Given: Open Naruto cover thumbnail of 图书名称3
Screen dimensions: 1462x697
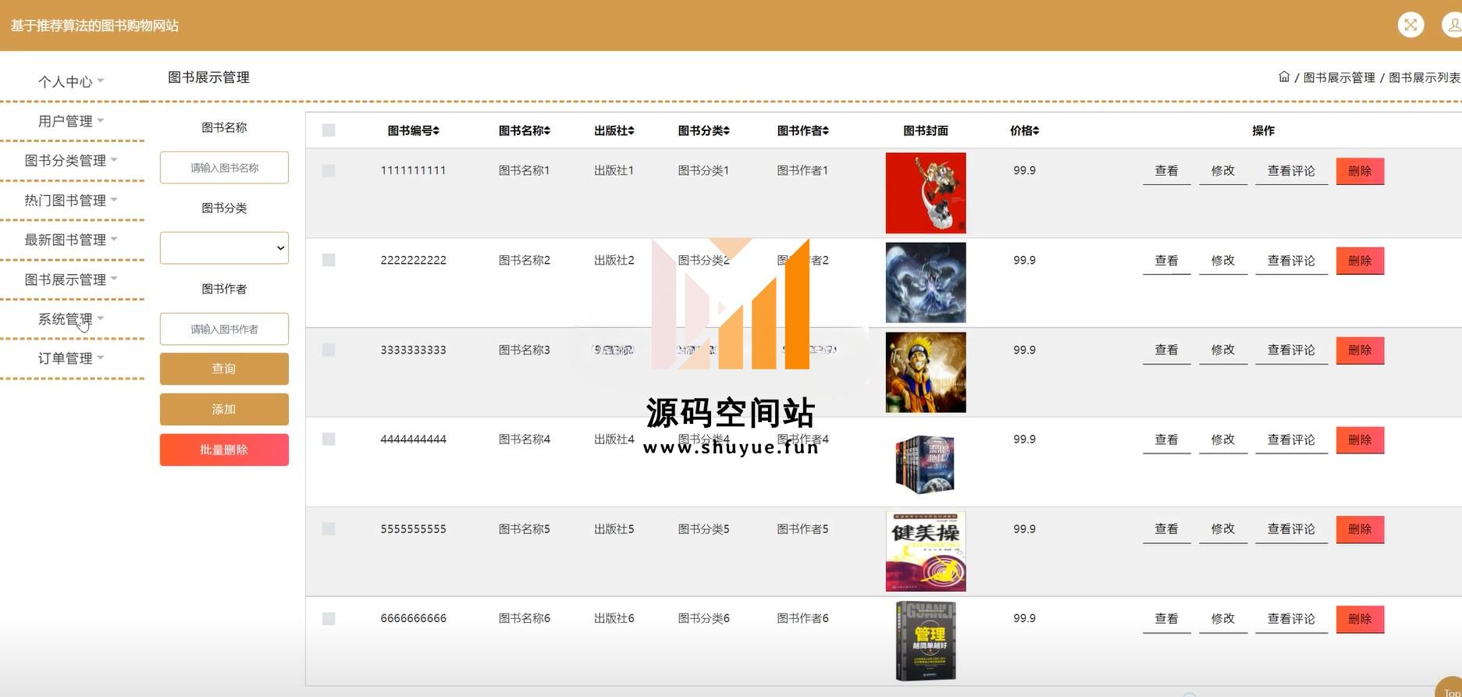Looking at the screenshot, I should (x=926, y=372).
